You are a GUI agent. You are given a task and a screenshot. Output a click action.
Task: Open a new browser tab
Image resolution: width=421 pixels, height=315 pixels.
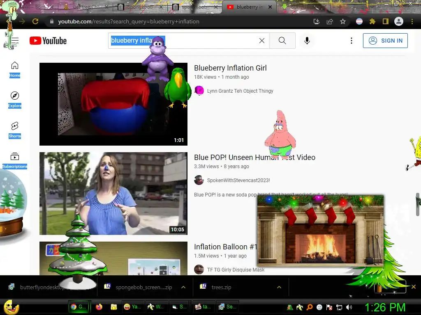coord(340,7)
